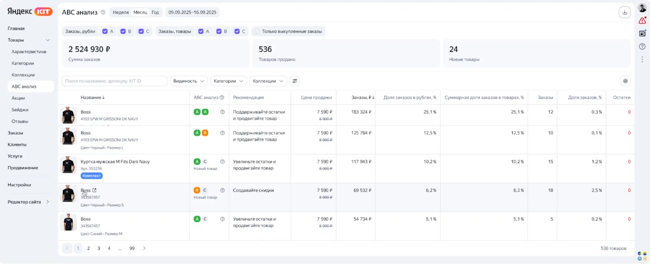The width and height of the screenshot is (650, 264).
Task: Jump to page 99
Action: [132, 248]
